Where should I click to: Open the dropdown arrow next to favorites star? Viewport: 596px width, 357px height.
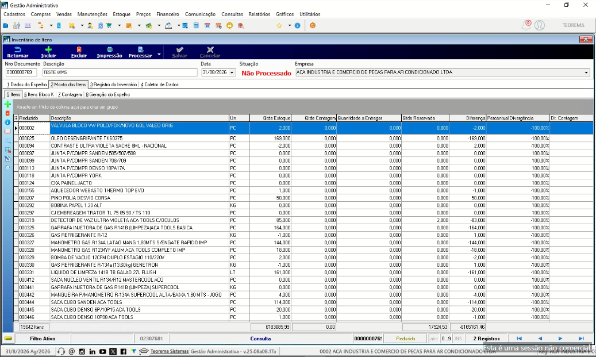point(289,25)
